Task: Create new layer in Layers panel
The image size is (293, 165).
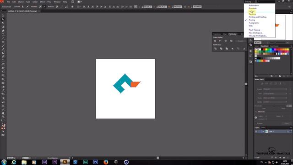Action: click(x=284, y=158)
